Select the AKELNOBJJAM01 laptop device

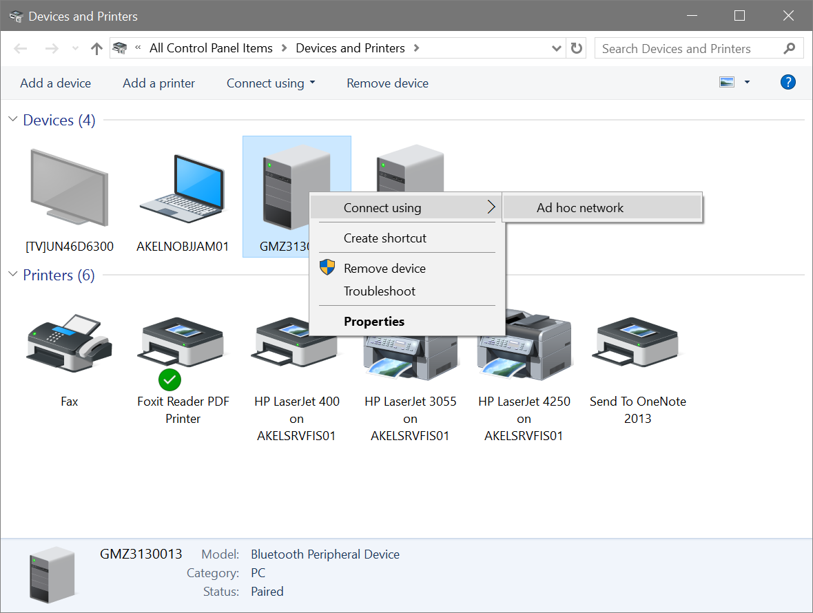coord(183,186)
